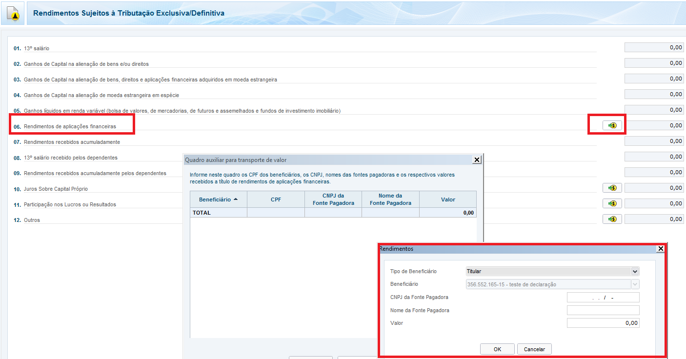Image resolution: width=686 pixels, height=359 pixels.
Task: Click the label 'Rendimentos de aplicações financeiras'
Action: [70, 126]
